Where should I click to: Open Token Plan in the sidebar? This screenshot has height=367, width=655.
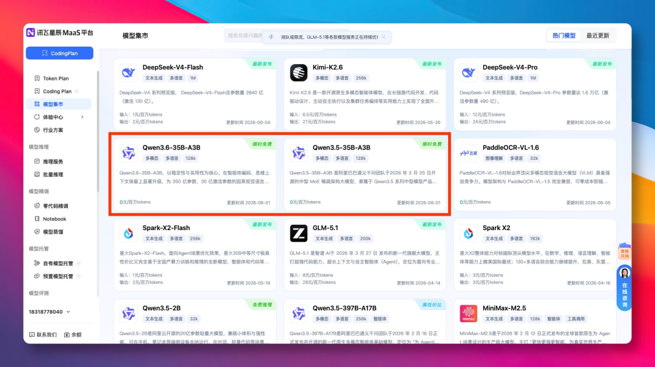pyautogui.click(x=56, y=78)
